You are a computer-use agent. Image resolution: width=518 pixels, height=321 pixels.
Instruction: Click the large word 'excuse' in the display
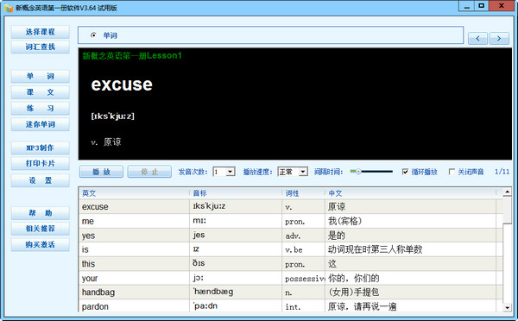[x=122, y=85]
